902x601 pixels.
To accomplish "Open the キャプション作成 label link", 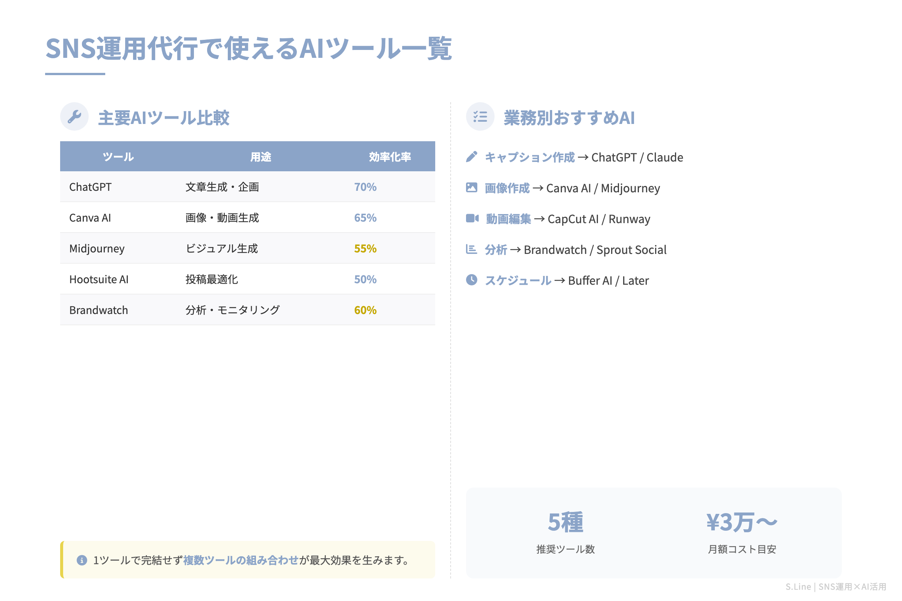I will [530, 157].
